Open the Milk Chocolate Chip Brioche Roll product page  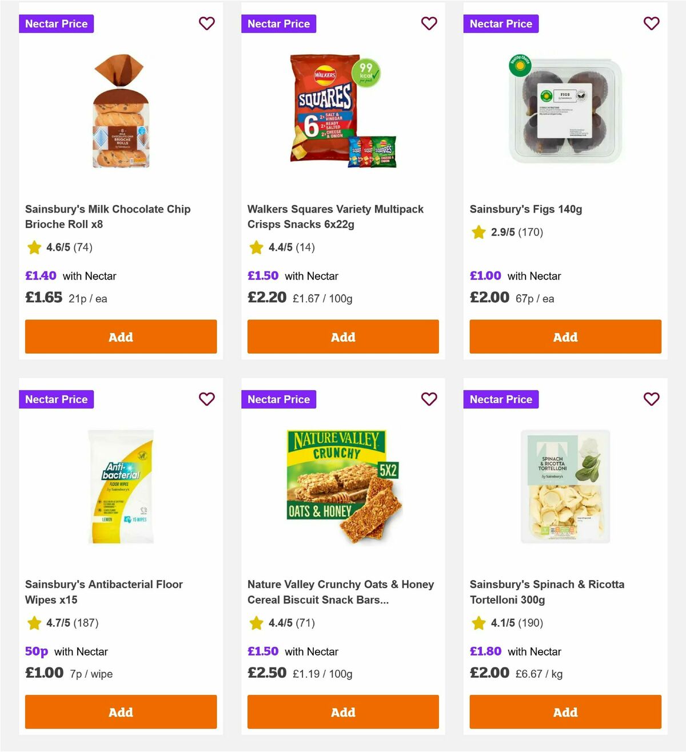coord(107,217)
